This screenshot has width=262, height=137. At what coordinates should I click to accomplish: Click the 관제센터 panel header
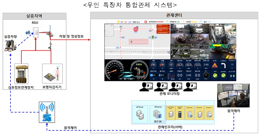pyautogui.click(x=174, y=15)
